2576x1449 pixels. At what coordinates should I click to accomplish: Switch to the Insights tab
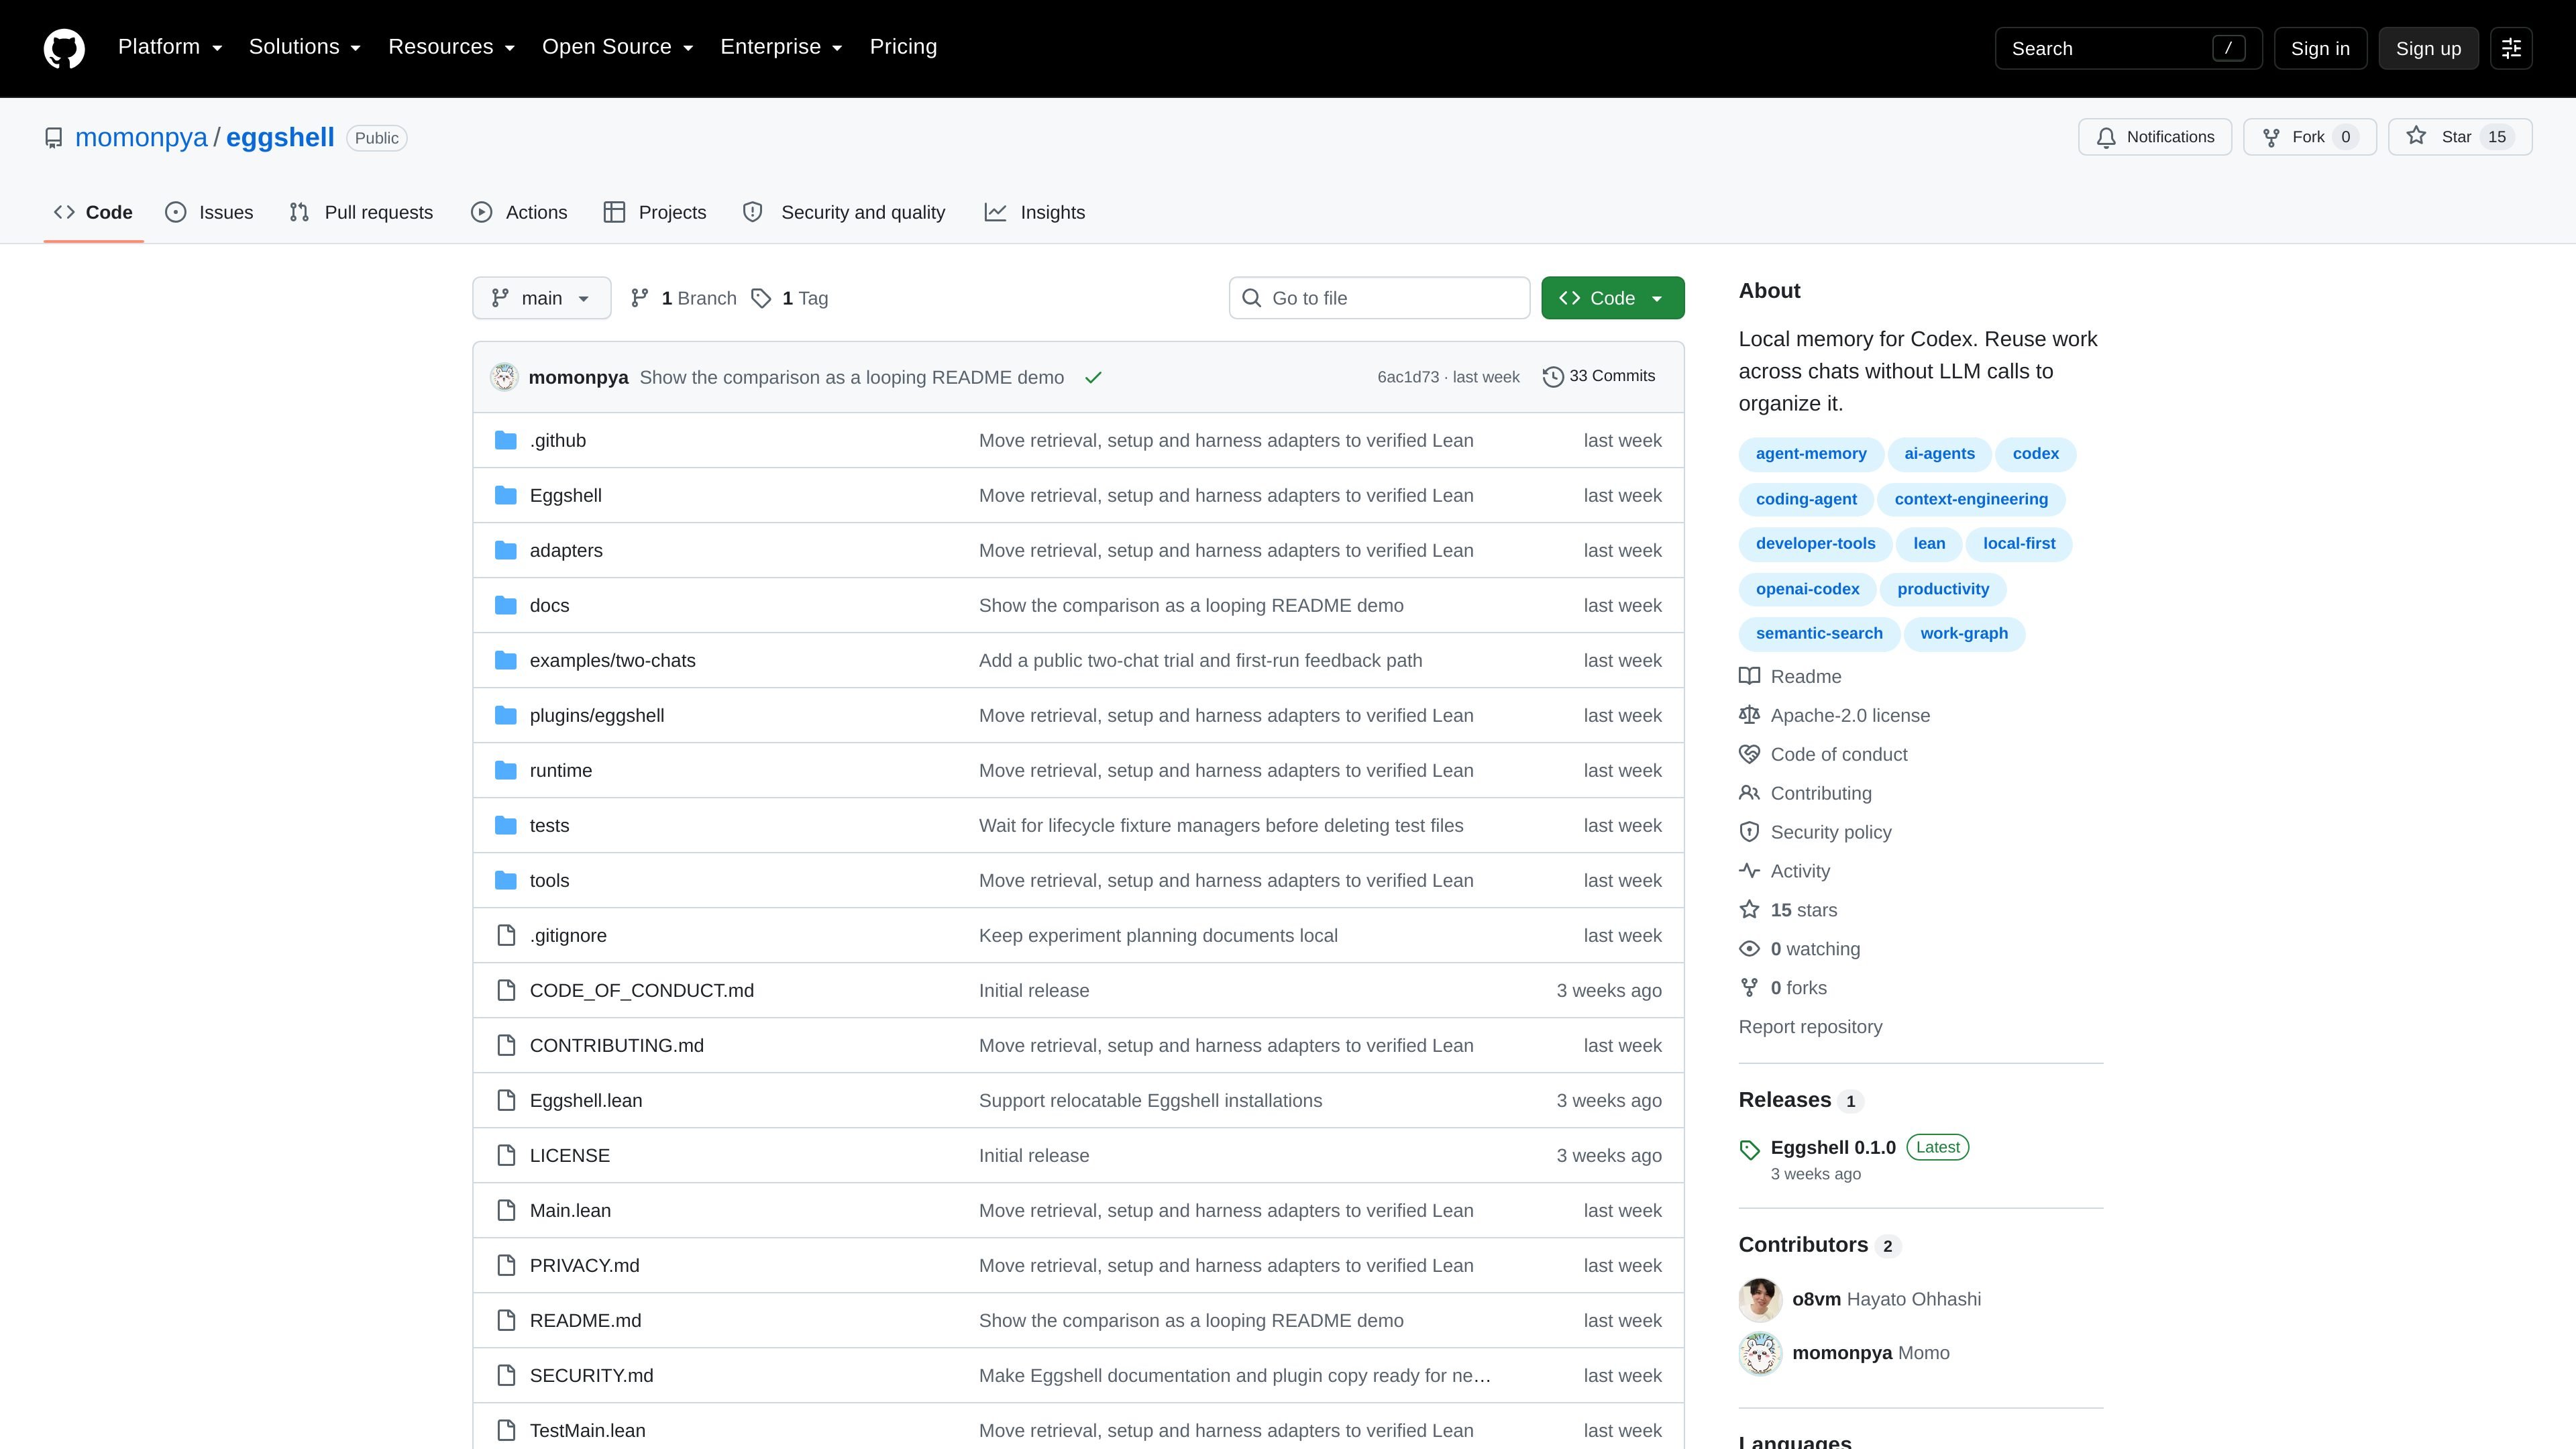click(1035, 212)
